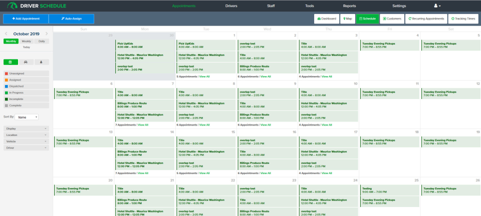
Task: Expand the Display filter section
Action: (x=27, y=129)
